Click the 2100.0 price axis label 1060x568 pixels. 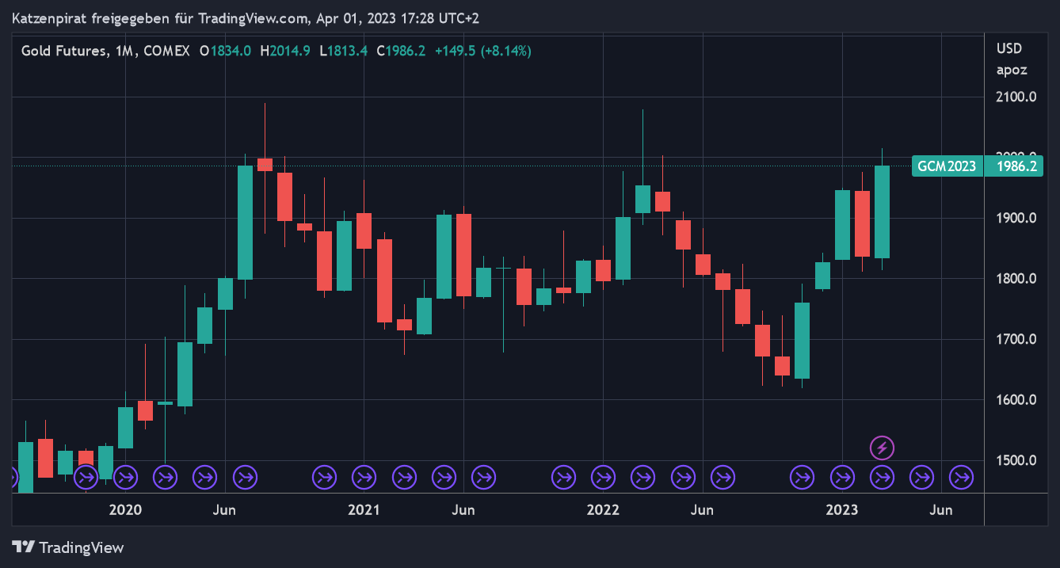pos(1016,97)
